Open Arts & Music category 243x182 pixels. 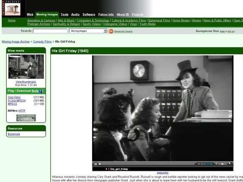[66, 21]
